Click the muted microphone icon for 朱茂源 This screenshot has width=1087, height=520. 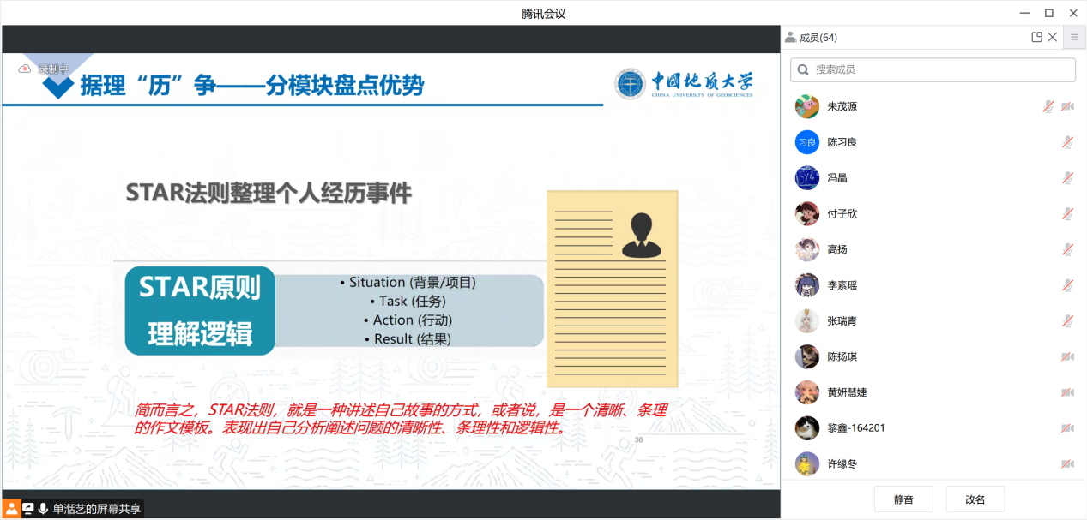1048,106
